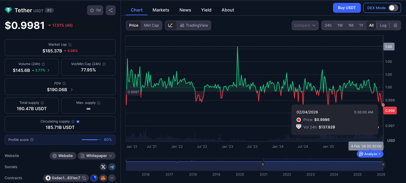Image resolution: width=406 pixels, height=183 pixels.
Task: Open the Yield tab
Action: [x=206, y=10]
